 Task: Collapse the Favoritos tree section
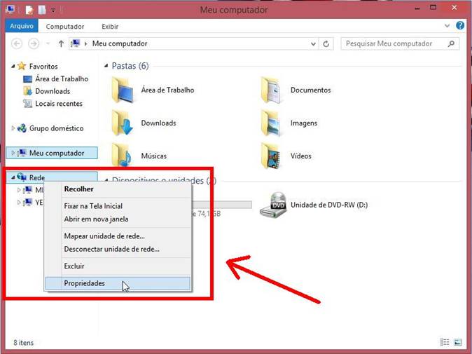[13, 66]
